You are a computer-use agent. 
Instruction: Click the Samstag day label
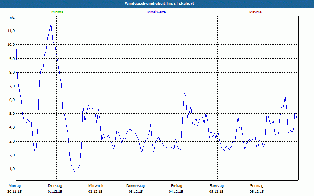click(217, 186)
